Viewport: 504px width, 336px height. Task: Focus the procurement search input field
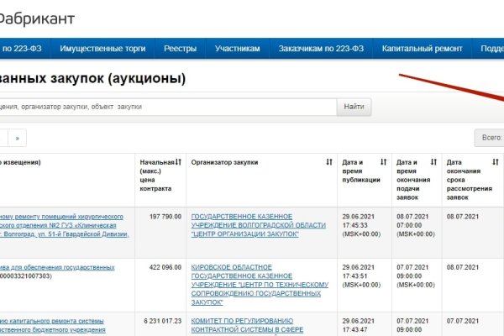[168, 108]
